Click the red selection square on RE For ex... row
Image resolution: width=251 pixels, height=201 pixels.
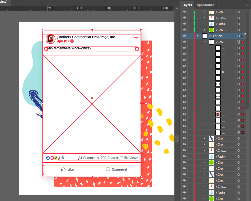(242, 36)
